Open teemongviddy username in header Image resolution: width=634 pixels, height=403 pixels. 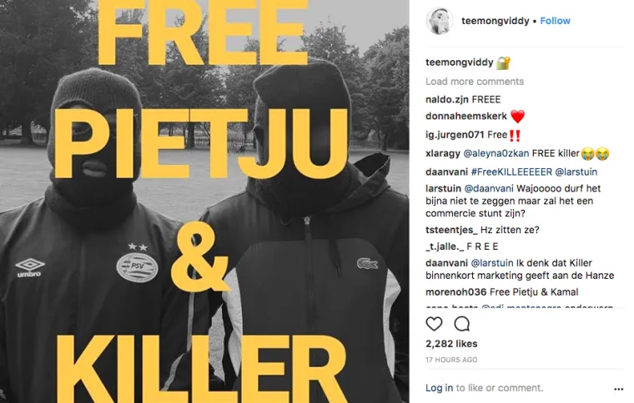click(x=495, y=21)
